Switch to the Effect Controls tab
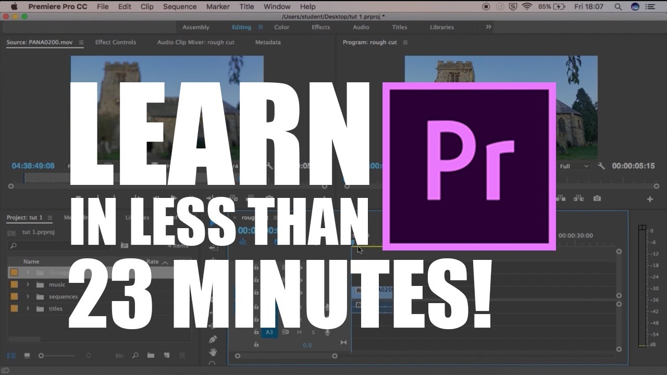 pyautogui.click(x=115, y=42)
